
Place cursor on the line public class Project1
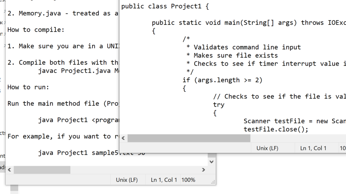[162, 6]
